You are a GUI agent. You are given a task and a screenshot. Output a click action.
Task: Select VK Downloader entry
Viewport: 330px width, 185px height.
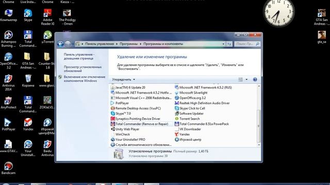click(188, 129)
